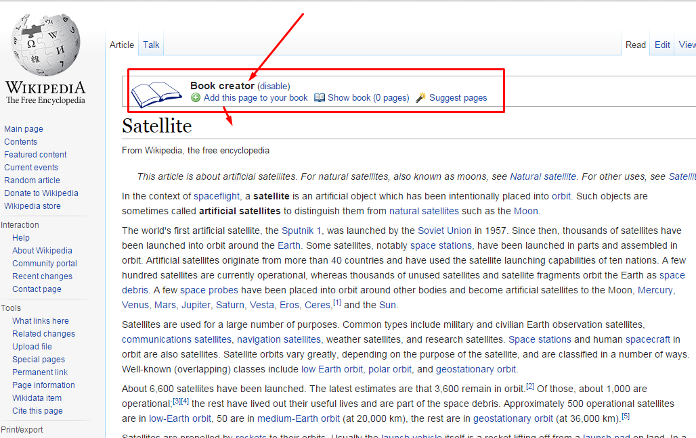
Task: Expand the Print/export sidebar section
Action: [22, 430]
